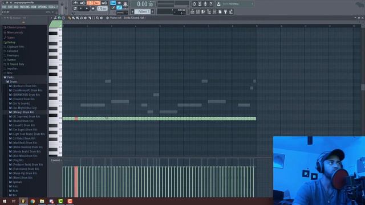The image size is (365, 205).
Task: Toggle the orange countdown before recording button
Action: [x=90, y=3]
